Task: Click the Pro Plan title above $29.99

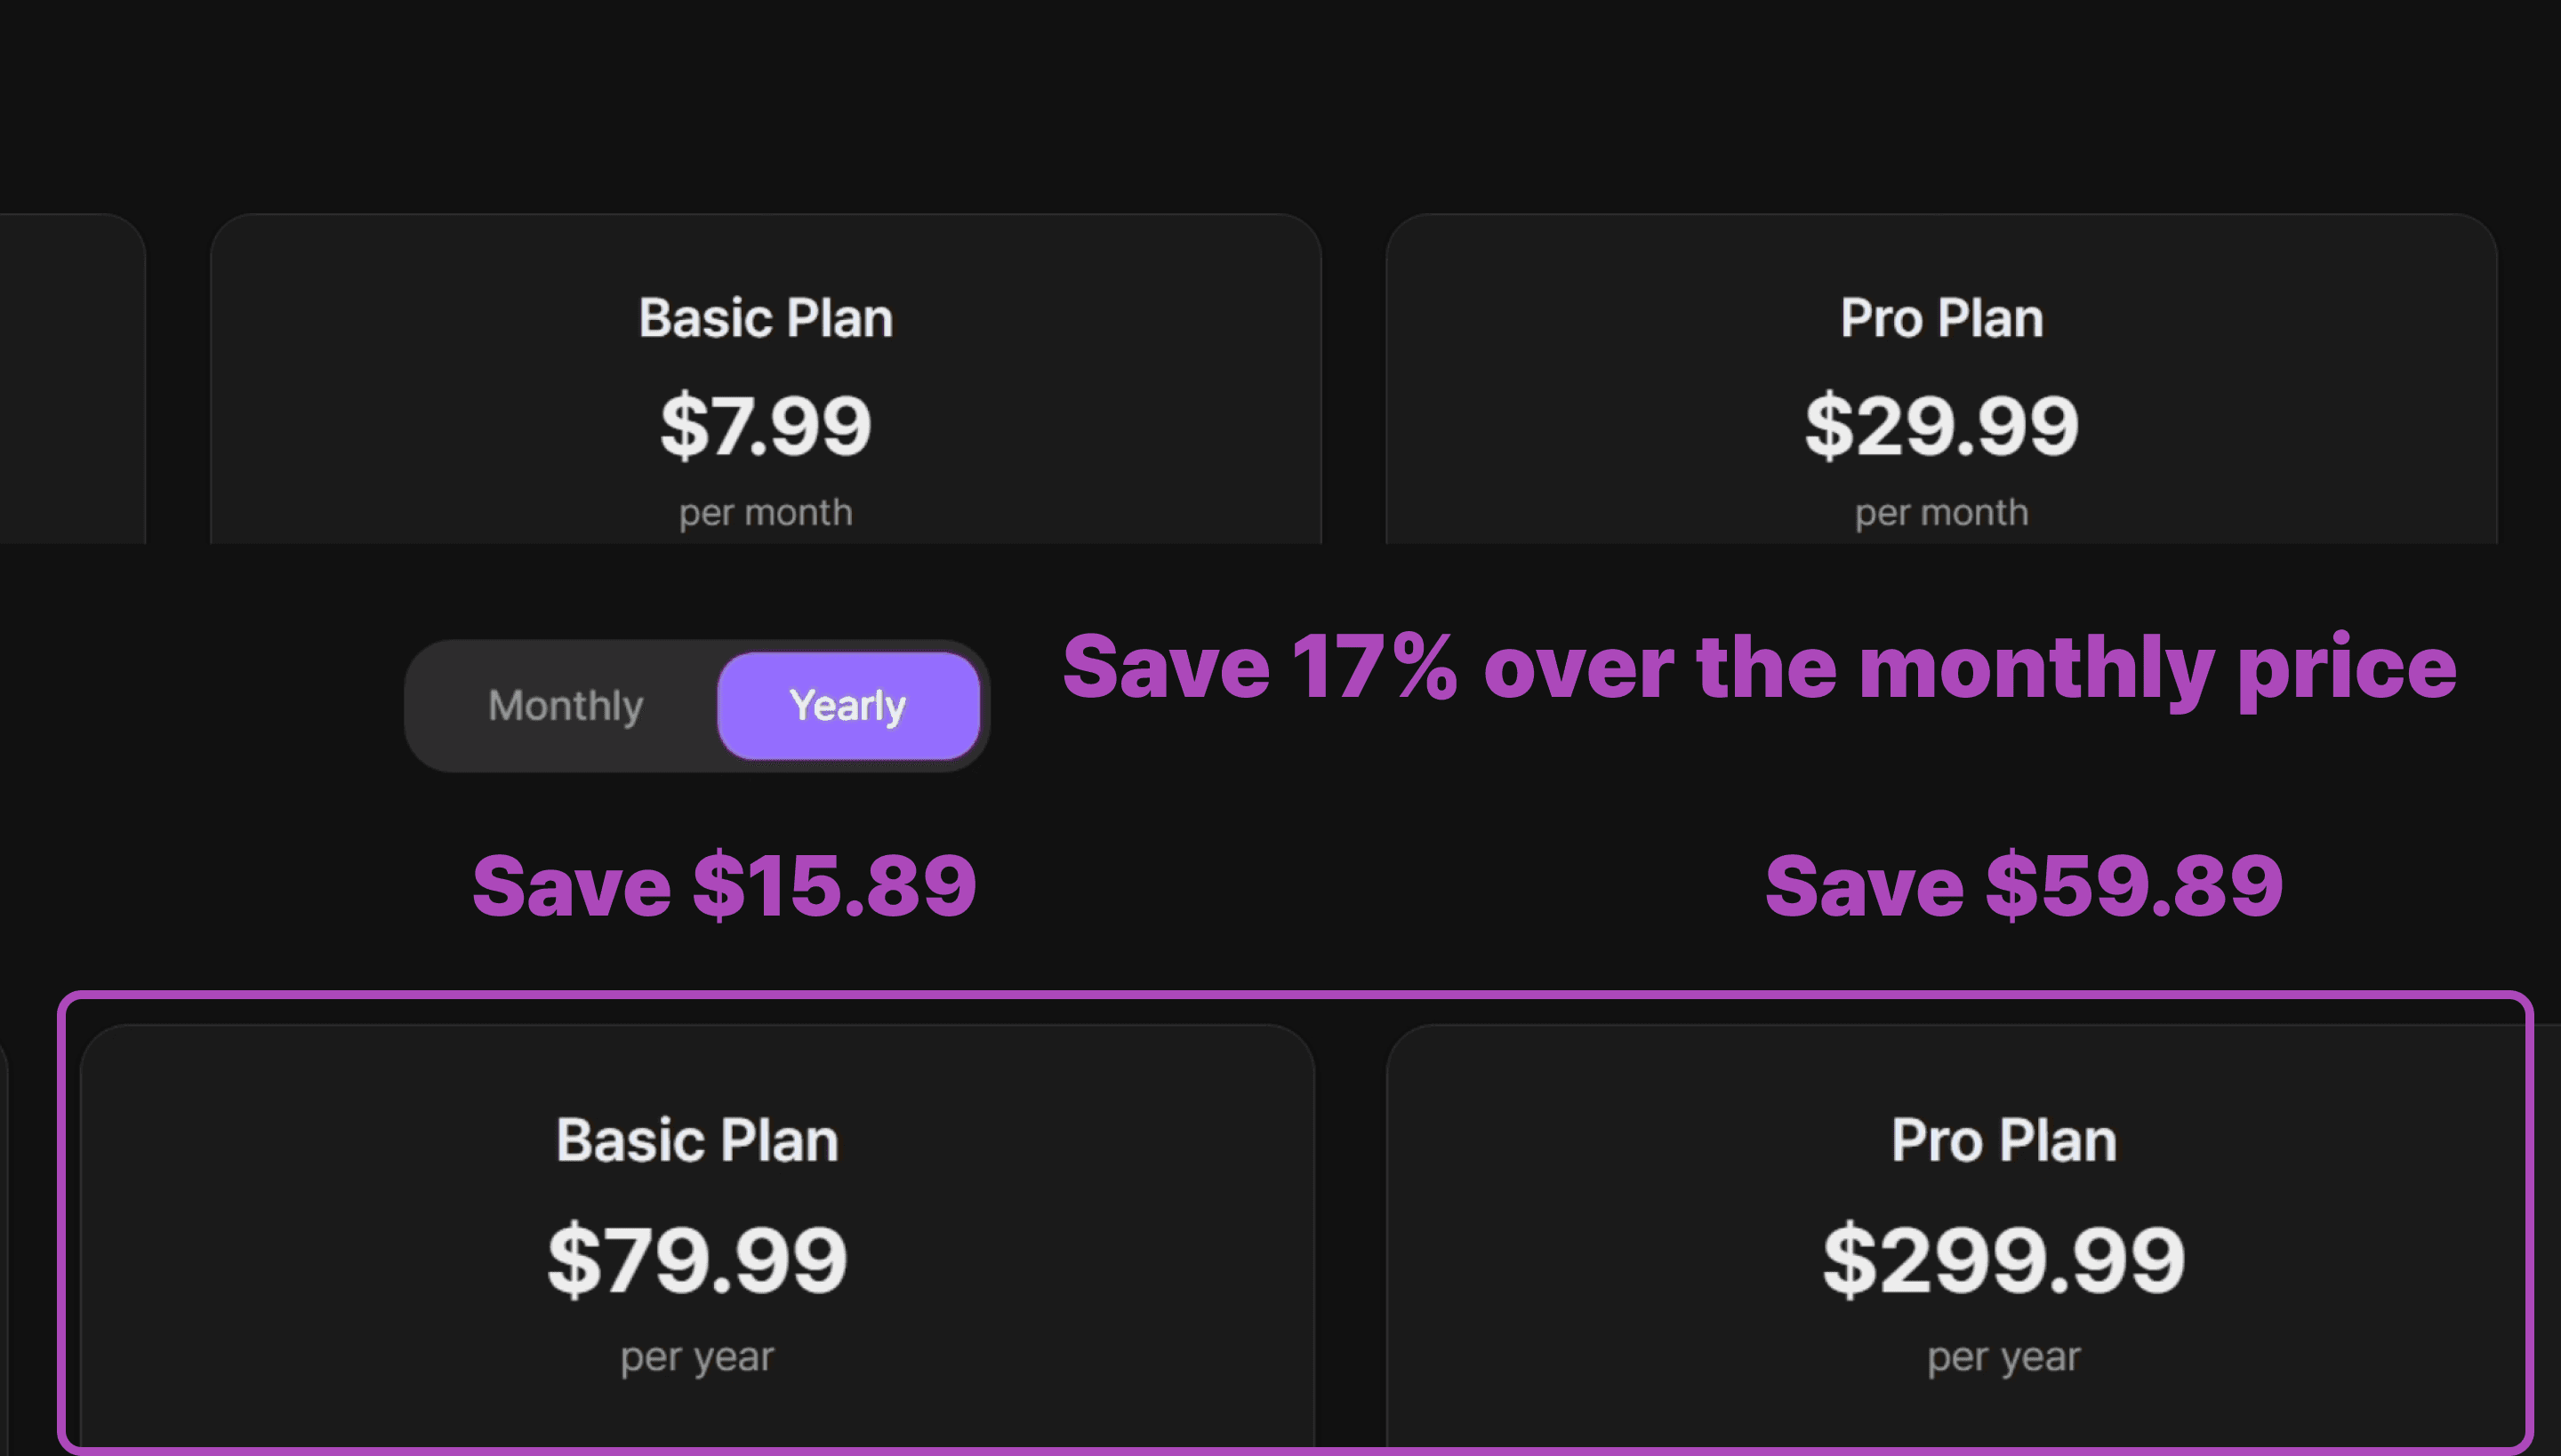Action: click(x=1940, y=318)
